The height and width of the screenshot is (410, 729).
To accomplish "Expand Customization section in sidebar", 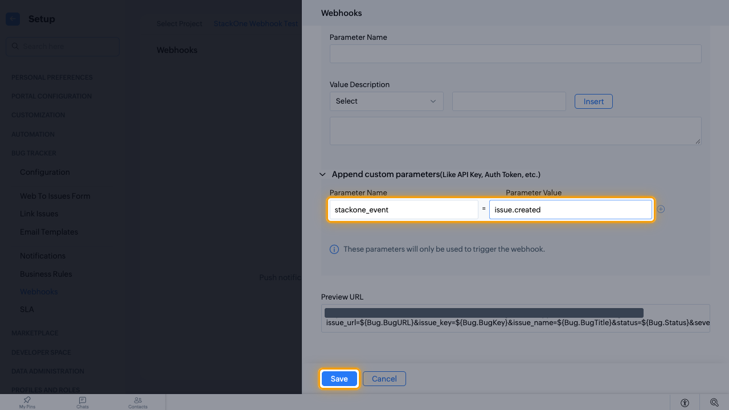I will [x=38, y=115].
